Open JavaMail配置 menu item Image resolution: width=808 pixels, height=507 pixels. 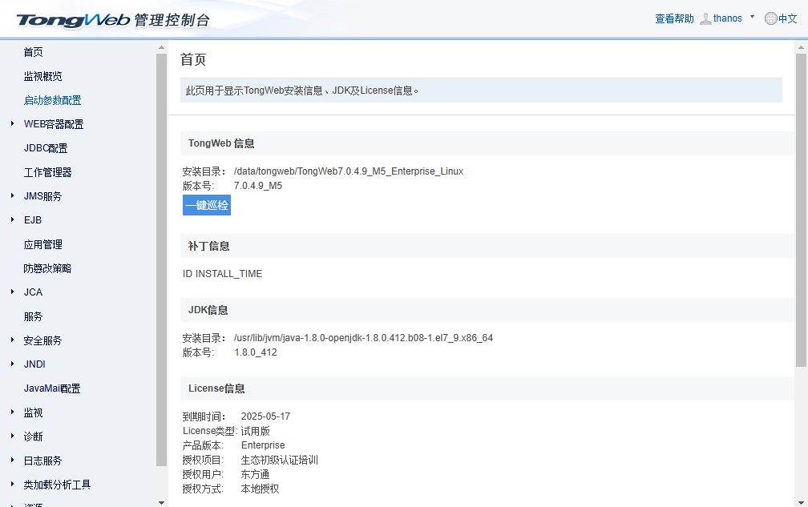click(x=52, y=388)
